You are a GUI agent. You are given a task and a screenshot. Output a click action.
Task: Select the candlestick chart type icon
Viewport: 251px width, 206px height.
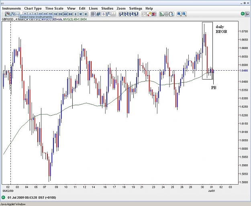[x=7, y=14]
